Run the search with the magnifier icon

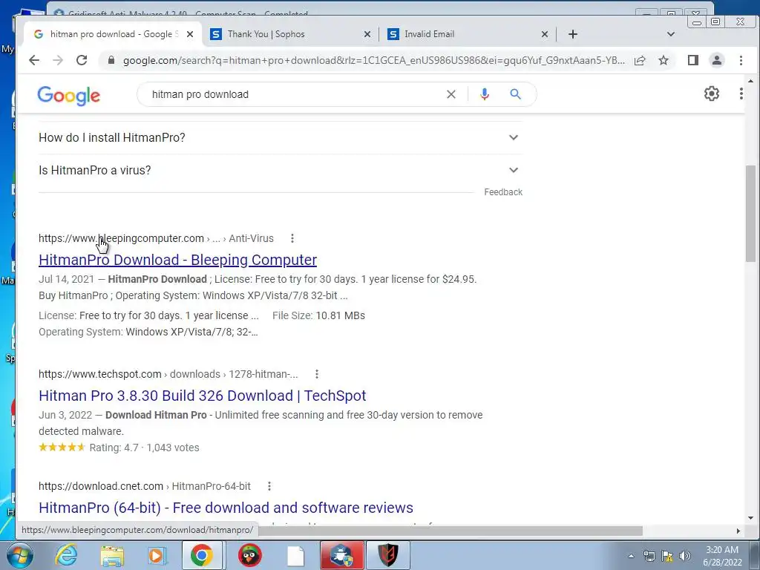click(515, 94)
